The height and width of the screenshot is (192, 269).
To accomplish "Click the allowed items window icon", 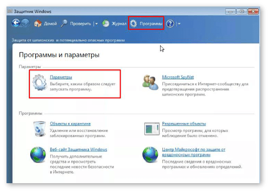I will [152, 129].
